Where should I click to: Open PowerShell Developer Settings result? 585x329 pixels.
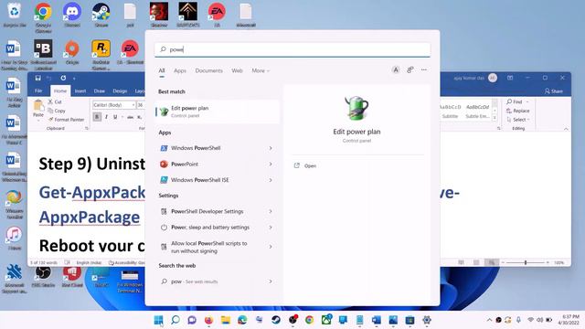207,211
